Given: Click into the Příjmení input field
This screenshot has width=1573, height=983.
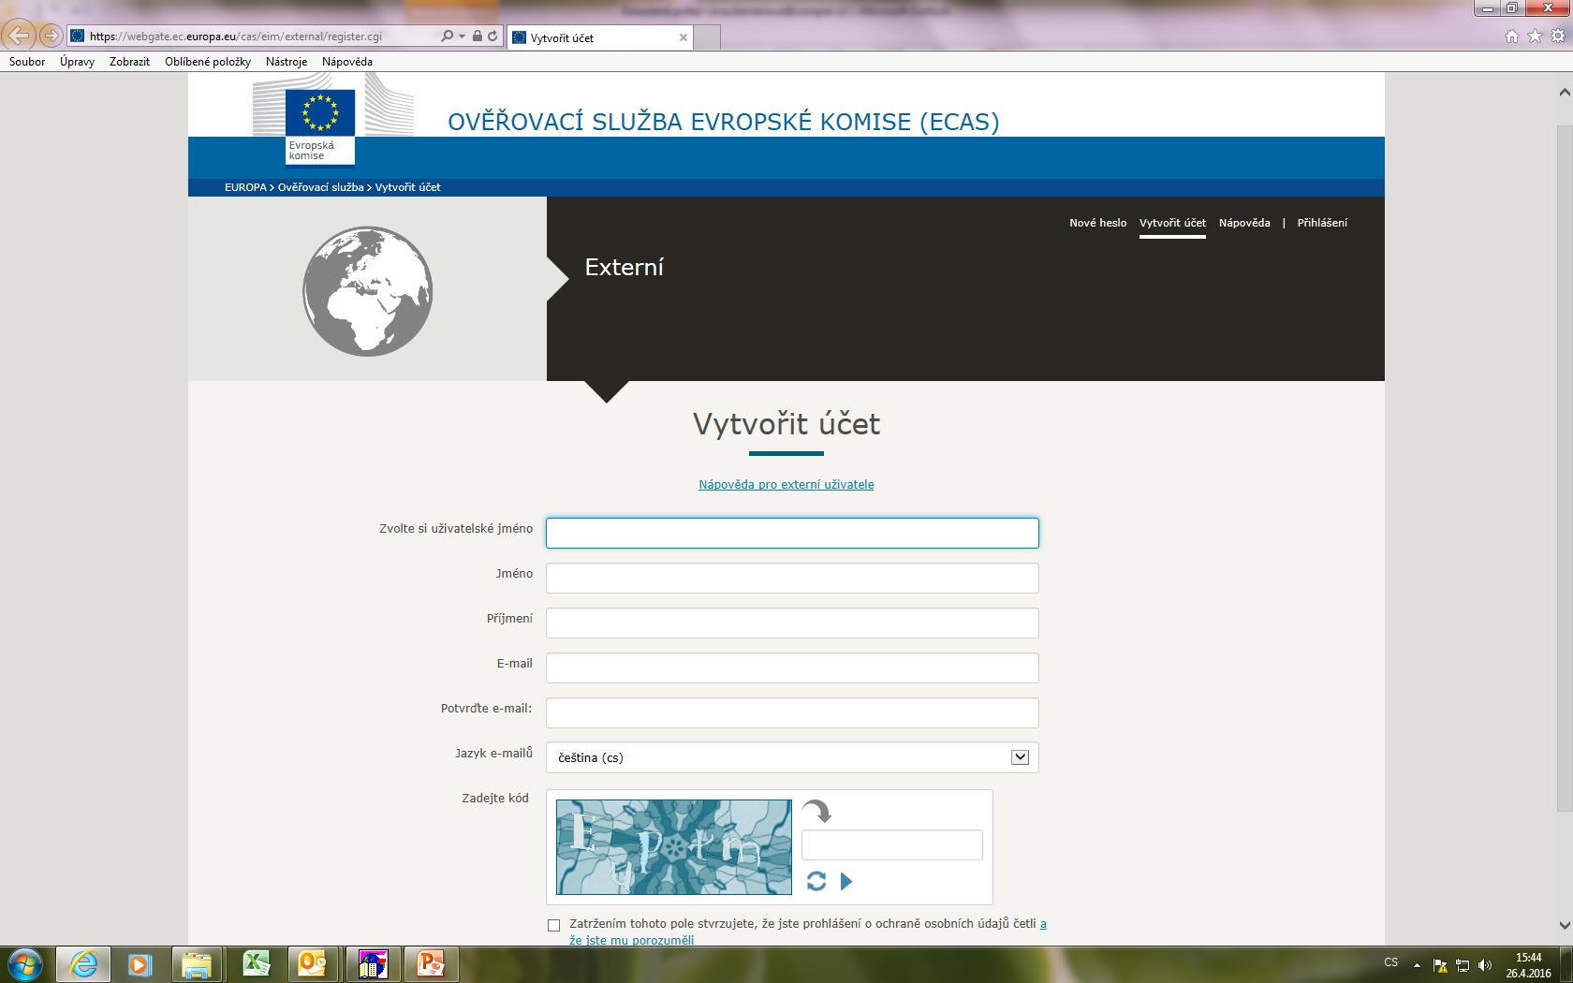Looking at the screenshot, I should click(792, 623).
